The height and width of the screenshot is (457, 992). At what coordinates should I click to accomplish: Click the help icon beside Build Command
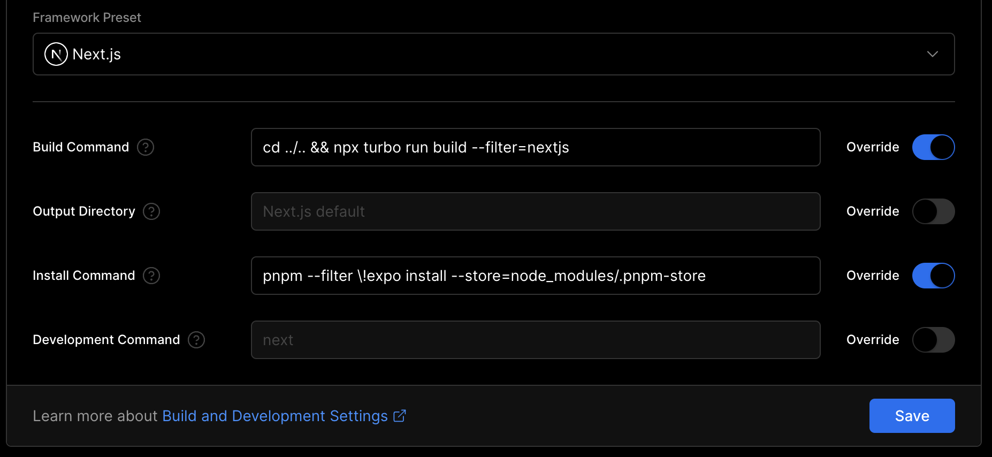pyautogui.click(x=146, y=147)
